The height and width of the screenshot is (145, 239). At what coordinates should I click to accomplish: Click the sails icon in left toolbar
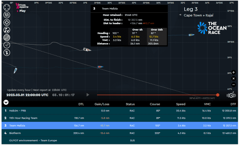tap(6, 30)
